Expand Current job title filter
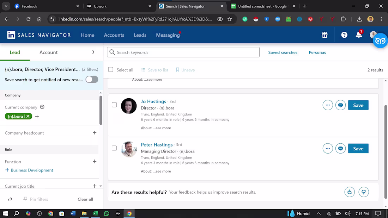This screenshot has height=218, width=388. pyautogui.click(x=95, y=186)
